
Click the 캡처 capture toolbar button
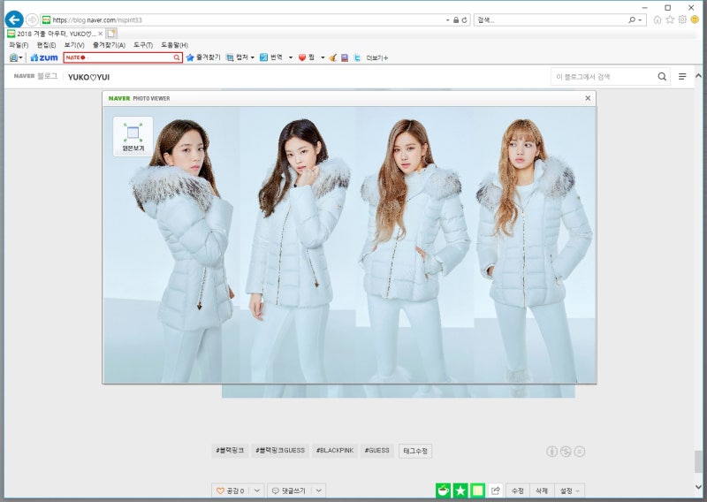237,57
